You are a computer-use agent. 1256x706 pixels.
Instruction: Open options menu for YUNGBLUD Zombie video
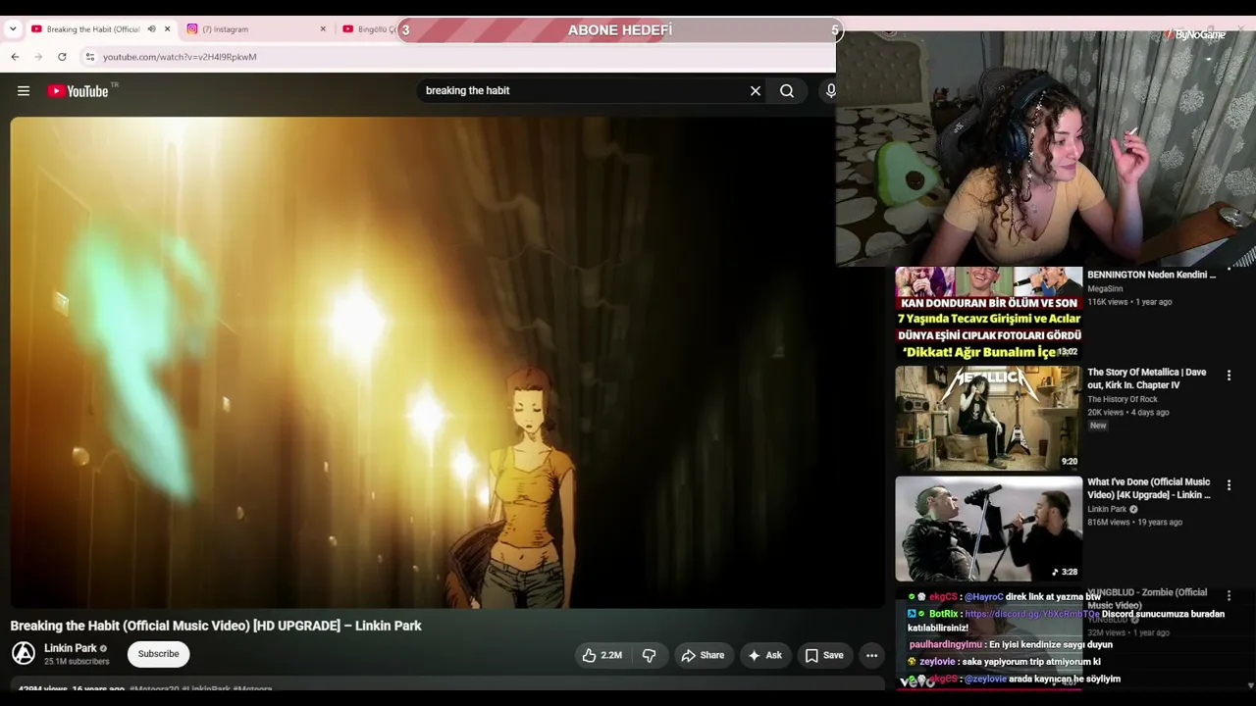(x=1229, y=595)
